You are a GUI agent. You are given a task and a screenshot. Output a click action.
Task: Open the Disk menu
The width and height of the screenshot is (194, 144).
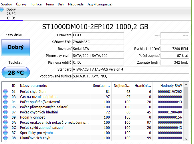tap(61, 4)
